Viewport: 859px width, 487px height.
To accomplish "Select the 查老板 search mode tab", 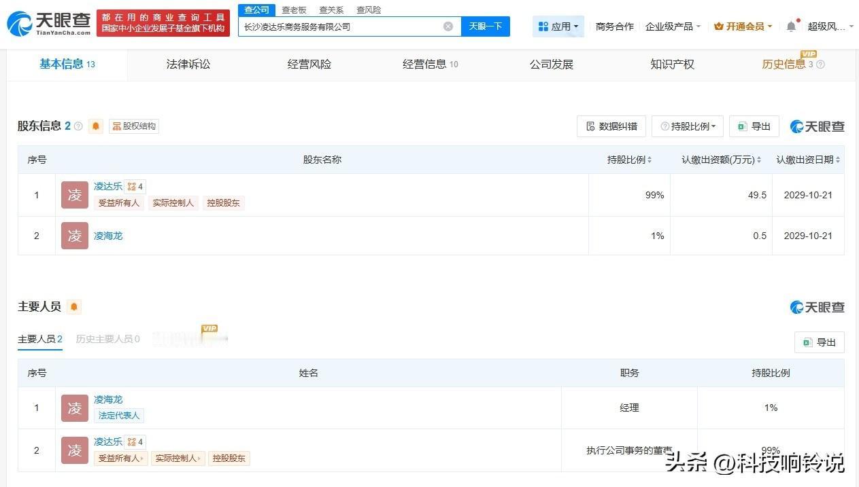I will pyautogui.click(x=294, y=10).
